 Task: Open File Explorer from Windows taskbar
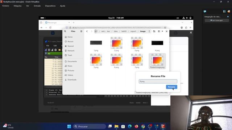point(116,126)
